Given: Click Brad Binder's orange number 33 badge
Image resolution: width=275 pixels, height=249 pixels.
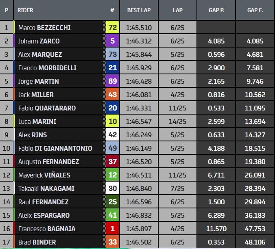Looking at the screenshot, I should point(112,242).
